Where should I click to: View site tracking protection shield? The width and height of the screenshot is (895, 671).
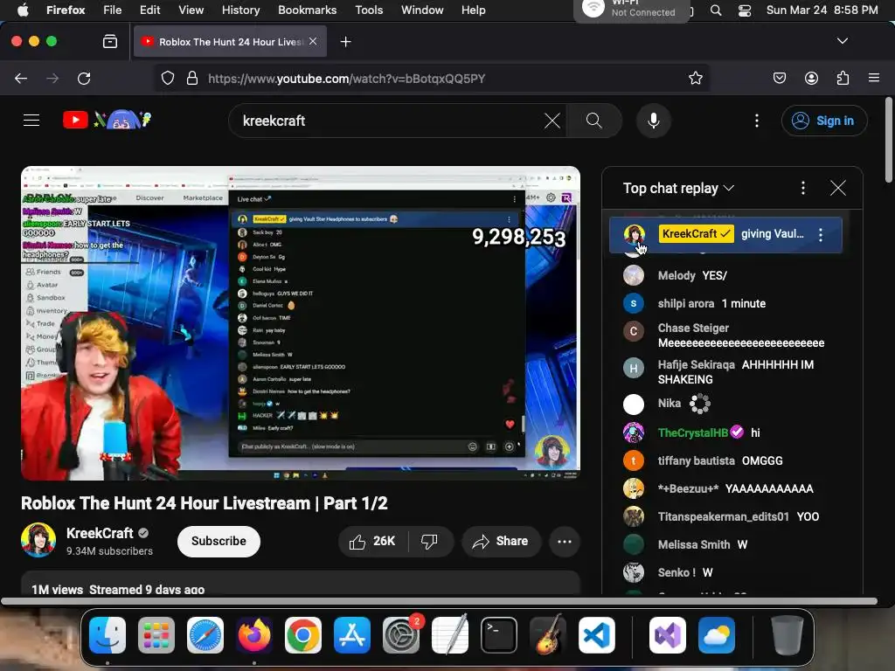click(x=167, y=78)
